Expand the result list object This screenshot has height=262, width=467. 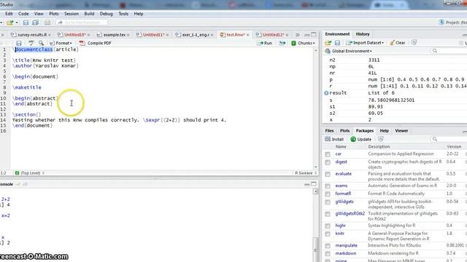point(326,93)
